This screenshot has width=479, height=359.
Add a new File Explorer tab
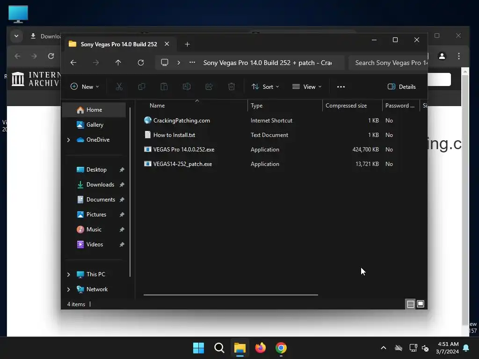tap(187, 44)
